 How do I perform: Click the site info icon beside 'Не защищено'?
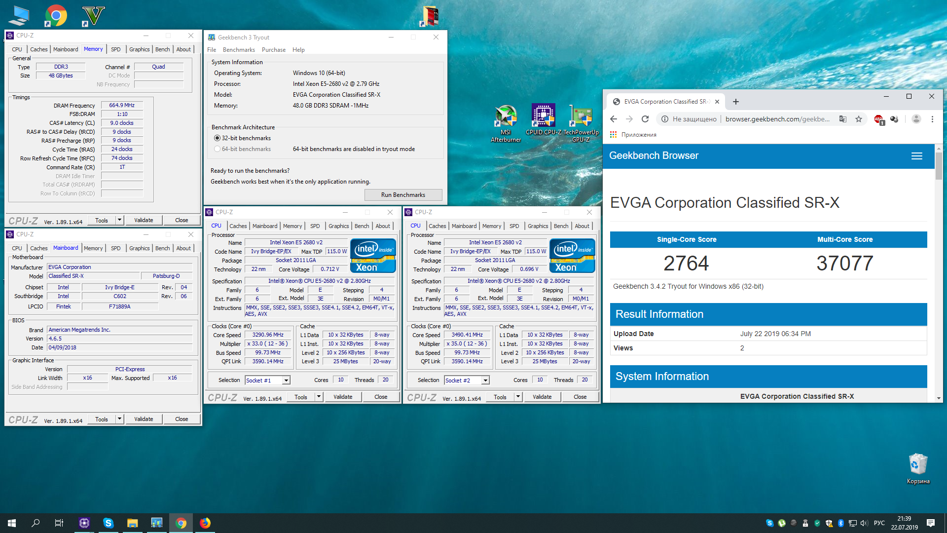665,119
